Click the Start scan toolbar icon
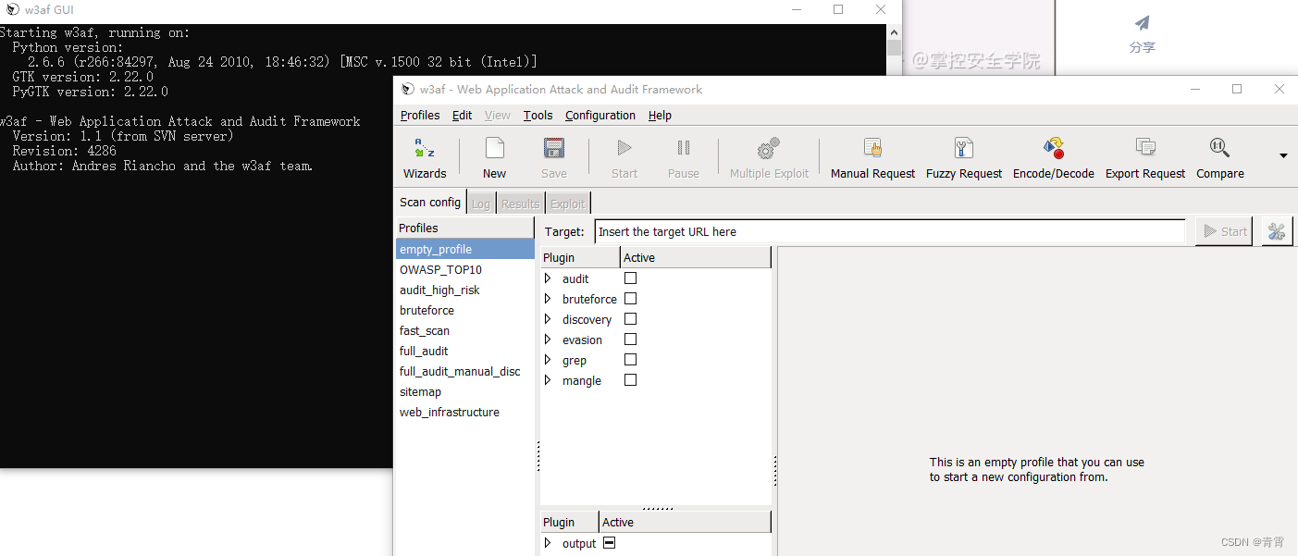1298x556 pixels. pyautogui.click(x=624, y=148)
